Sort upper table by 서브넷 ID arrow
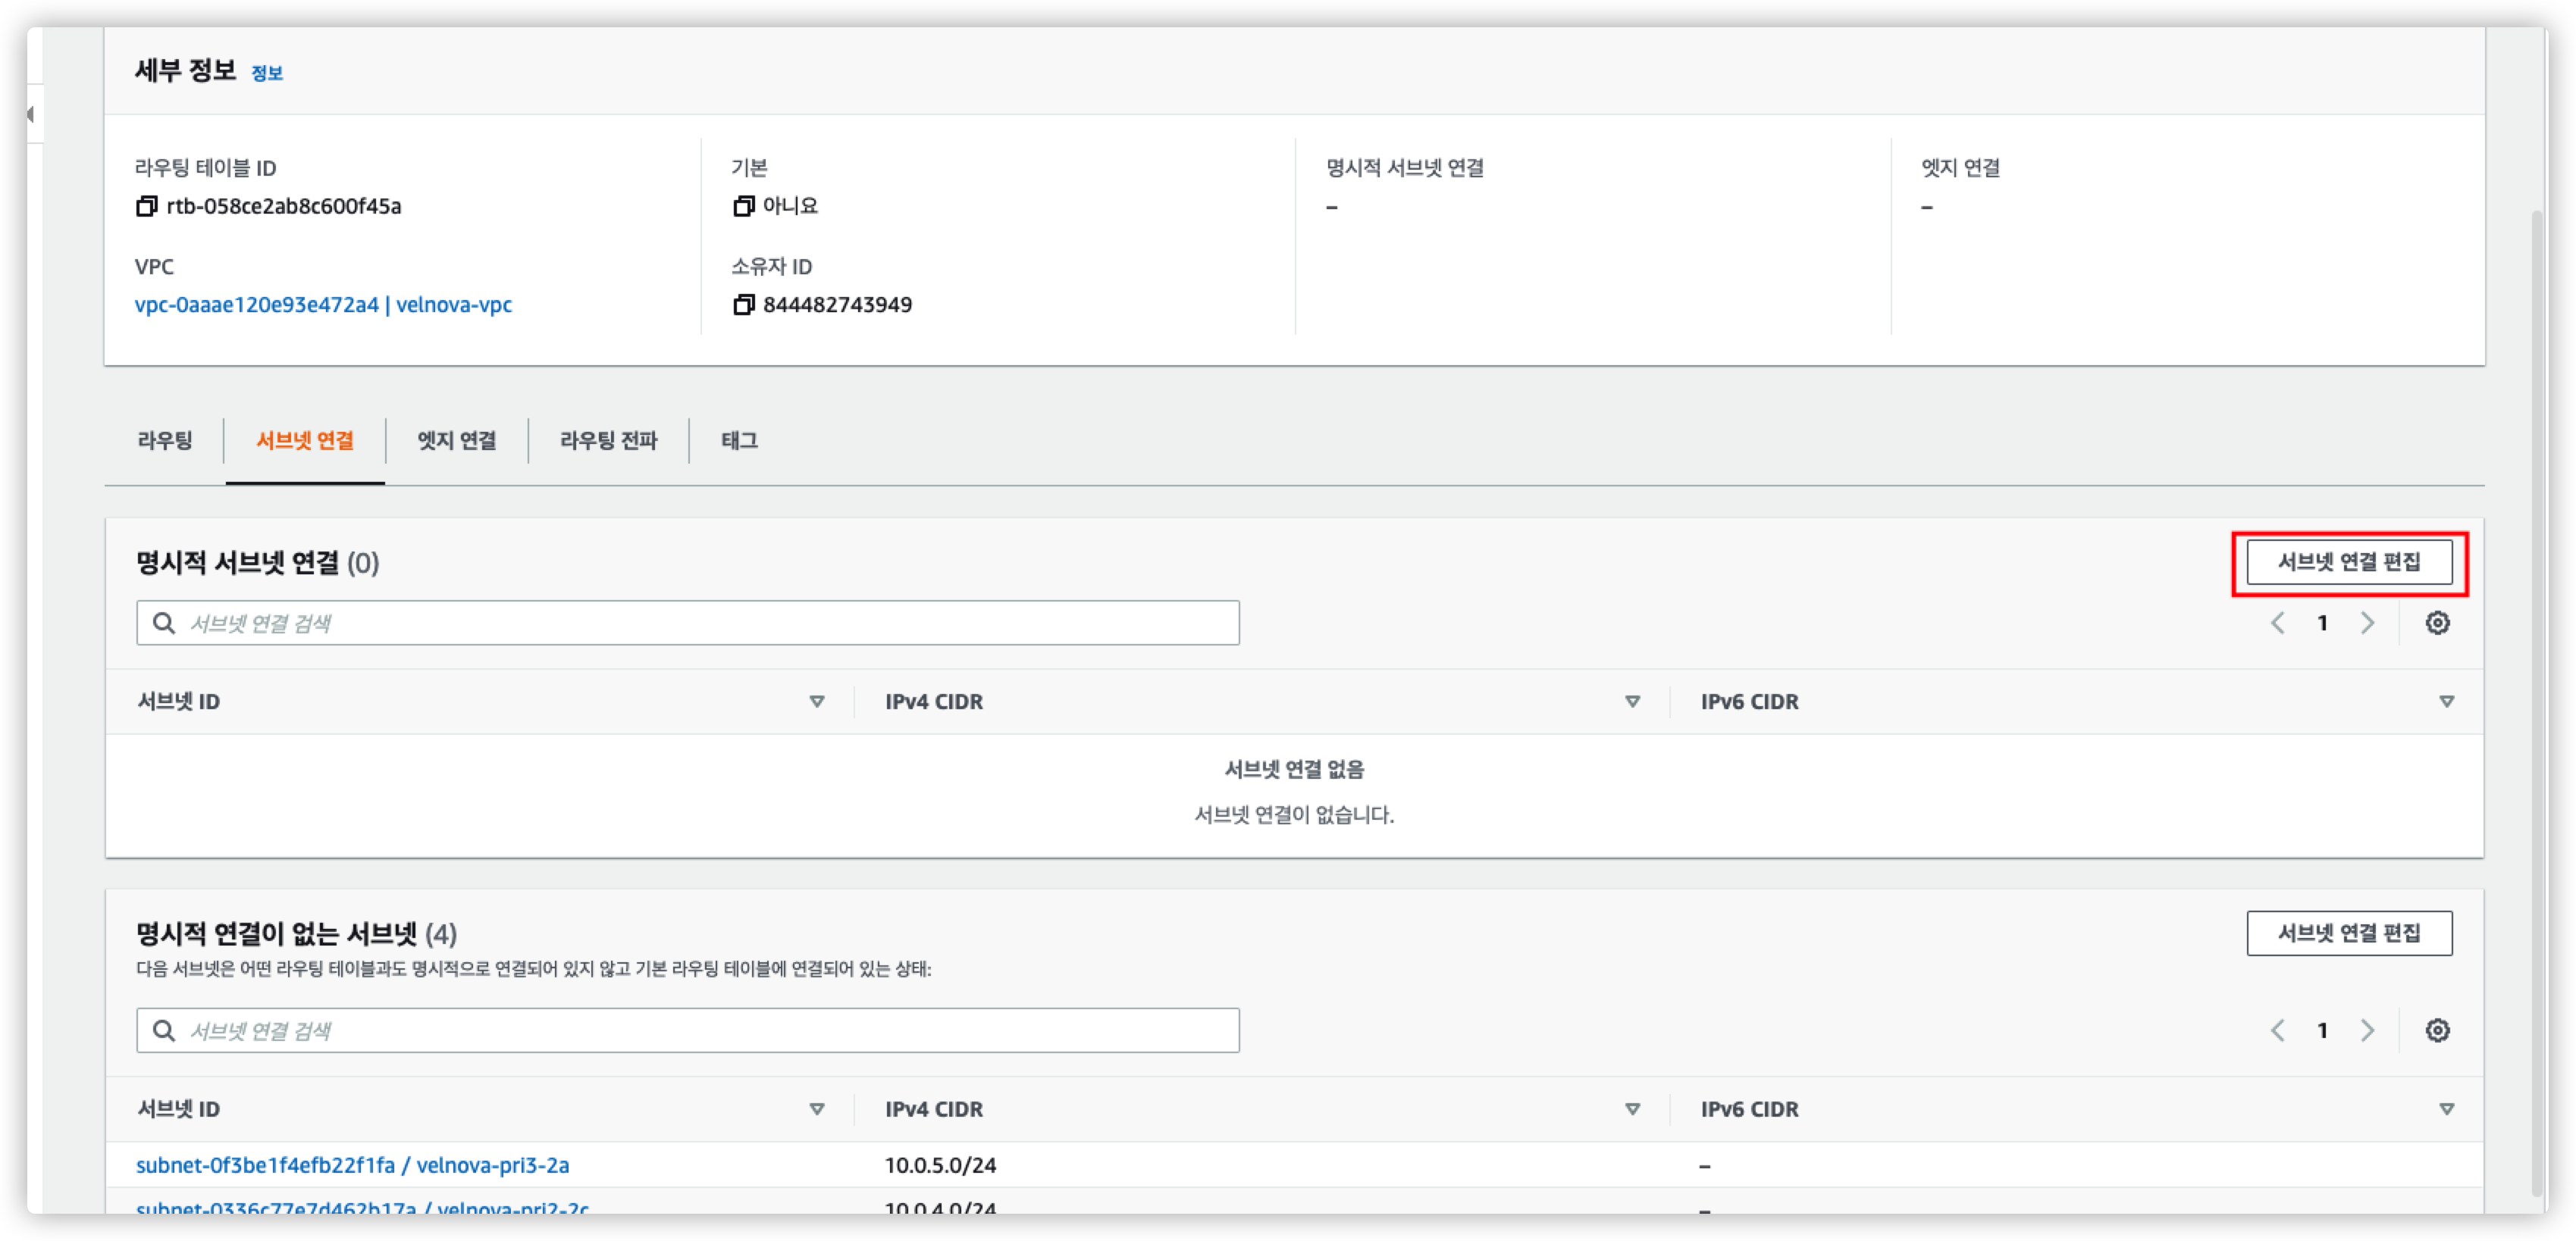This screenshot has width=2576, height=1241. coord(817,702)
